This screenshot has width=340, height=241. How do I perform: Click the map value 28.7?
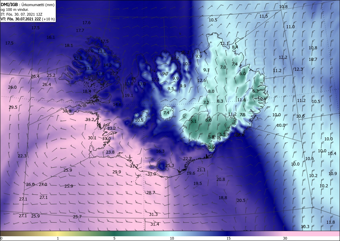coord(151,192)
